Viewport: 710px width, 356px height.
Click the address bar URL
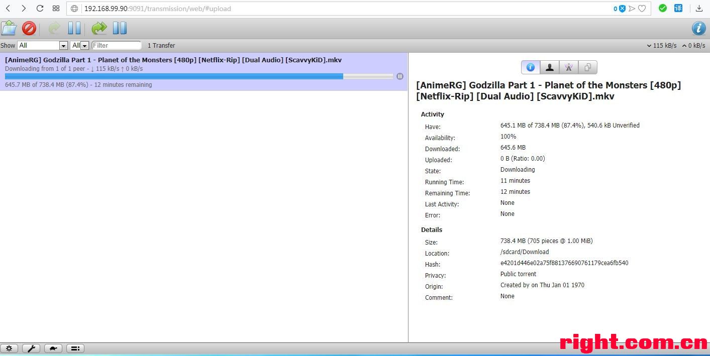point(158,9)
